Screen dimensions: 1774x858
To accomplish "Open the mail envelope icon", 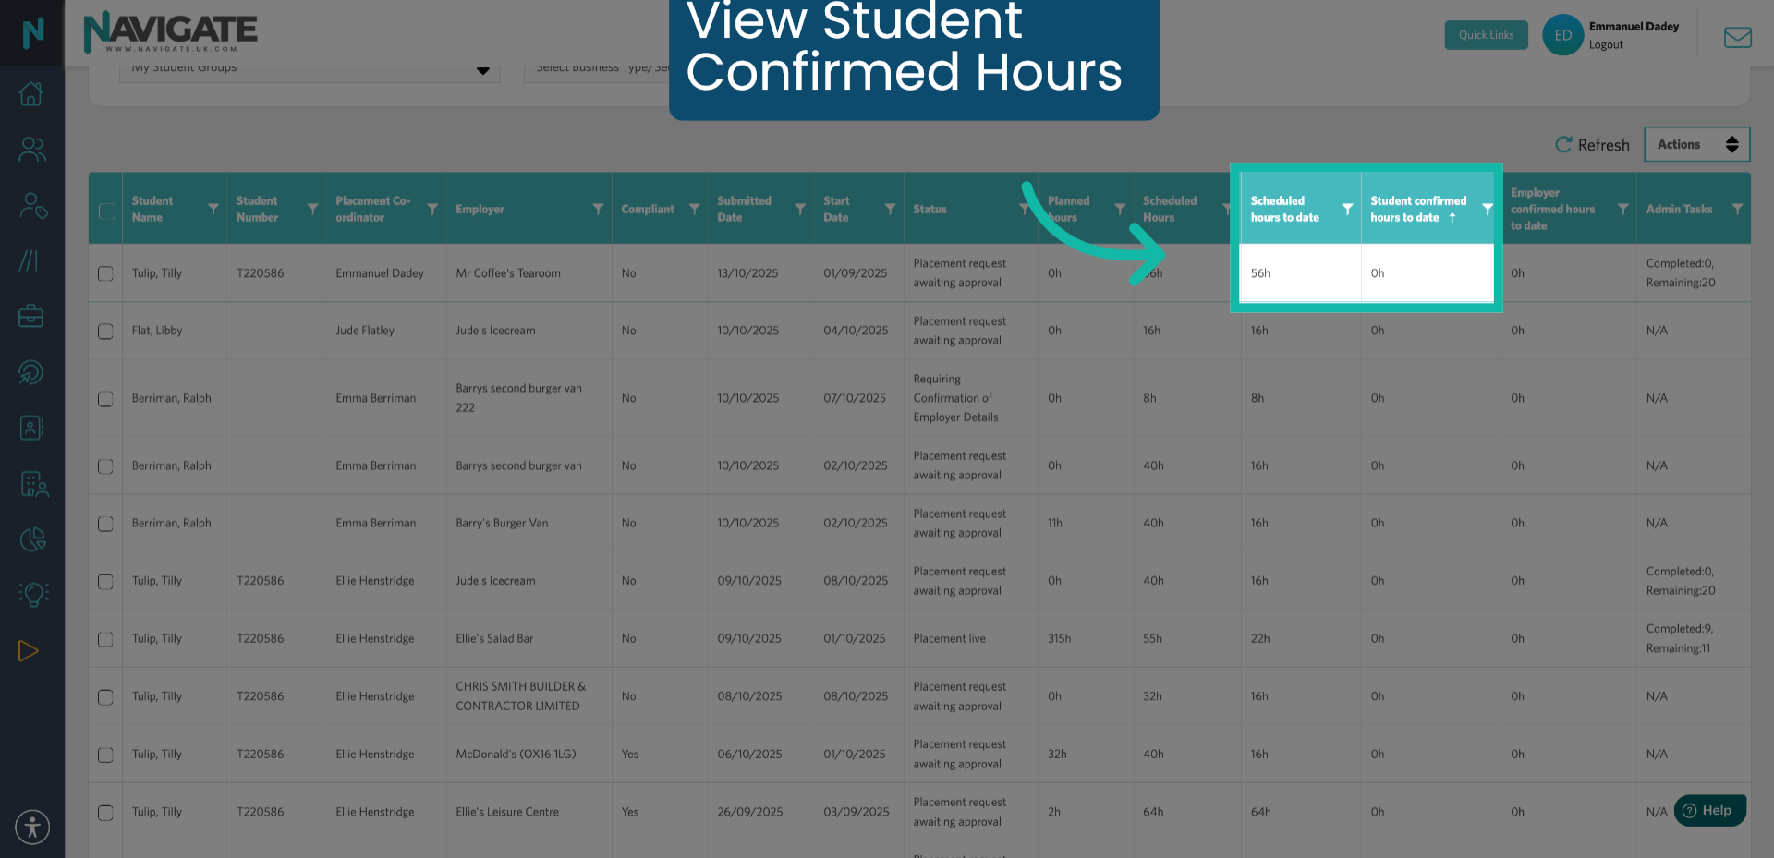I will 1737,37.
